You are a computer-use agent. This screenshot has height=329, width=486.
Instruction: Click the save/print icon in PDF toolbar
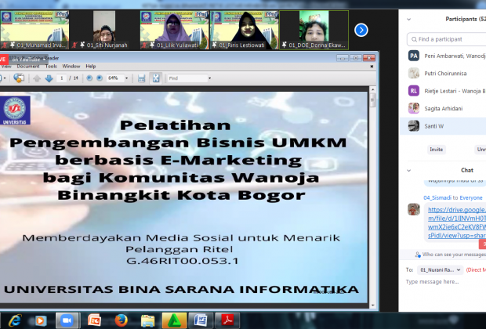pyautogui.click(x=141, y=78)
